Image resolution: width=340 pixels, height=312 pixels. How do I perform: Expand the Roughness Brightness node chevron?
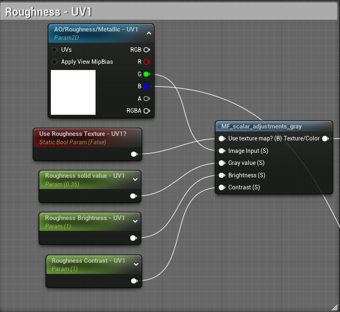click(x=135, y=221)
